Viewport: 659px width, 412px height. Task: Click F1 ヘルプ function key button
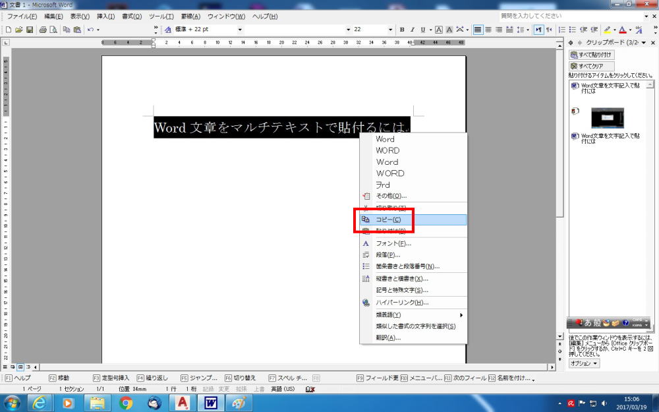18,378
